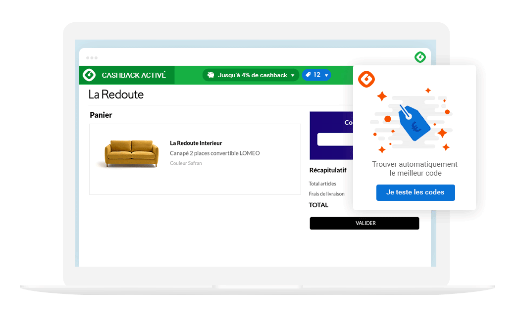The height and width of the screenshot is (329, 519).
Task: Click the 'Total articles' line
Action: tap(322, 184)
